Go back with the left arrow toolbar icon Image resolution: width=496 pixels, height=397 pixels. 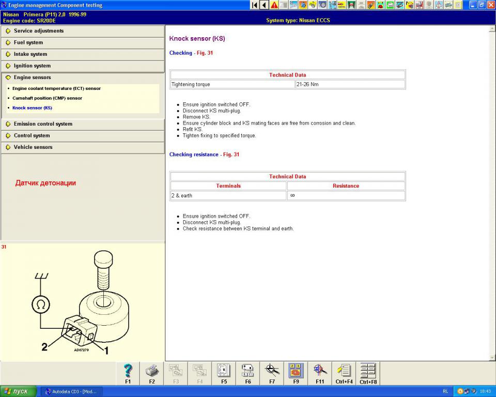(x=264, y=5)
